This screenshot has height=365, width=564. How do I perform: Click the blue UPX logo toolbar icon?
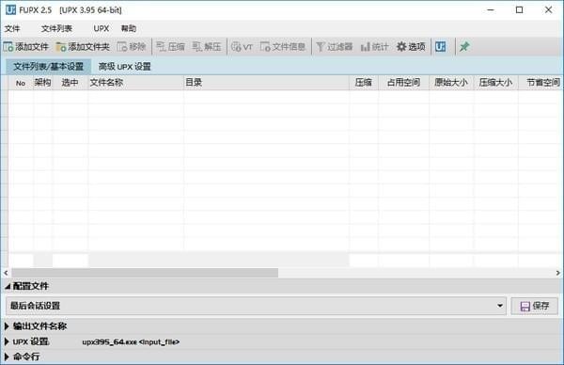pos(440,46)
